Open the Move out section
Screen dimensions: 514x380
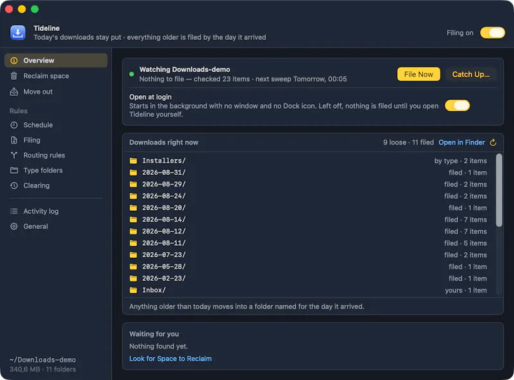(x=56, y=91)
